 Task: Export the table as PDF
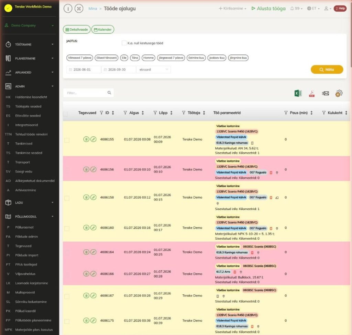pos(311,93)
